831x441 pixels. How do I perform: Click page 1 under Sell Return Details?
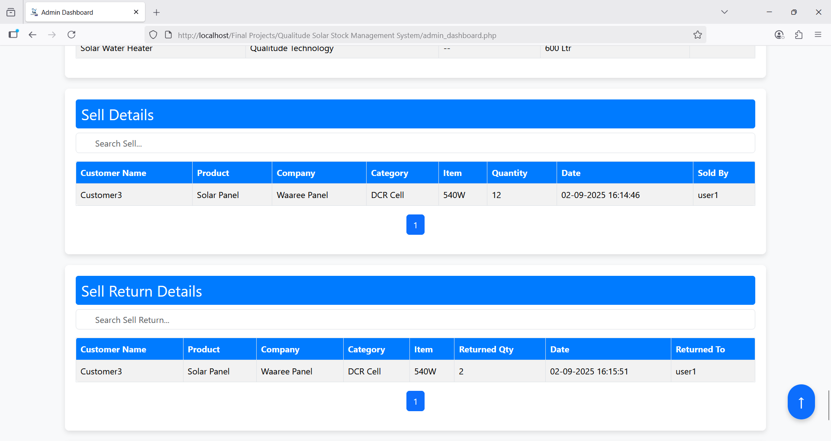point(415,401)
